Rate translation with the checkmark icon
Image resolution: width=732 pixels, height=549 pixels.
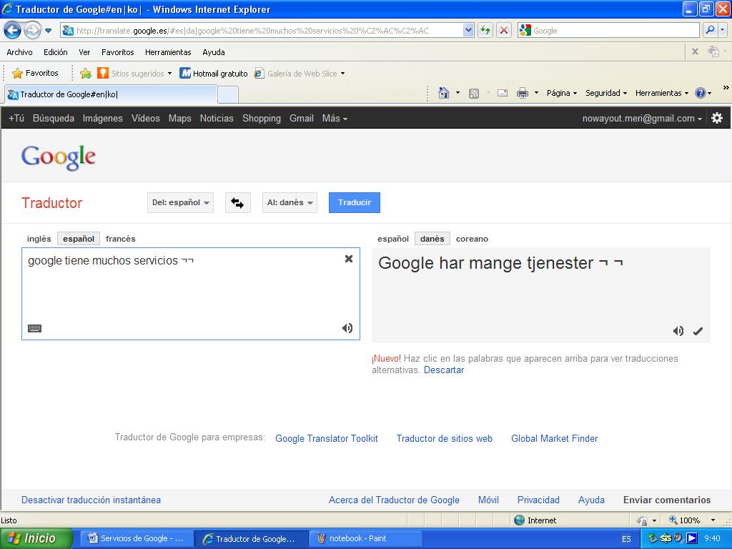pos(698,331)
